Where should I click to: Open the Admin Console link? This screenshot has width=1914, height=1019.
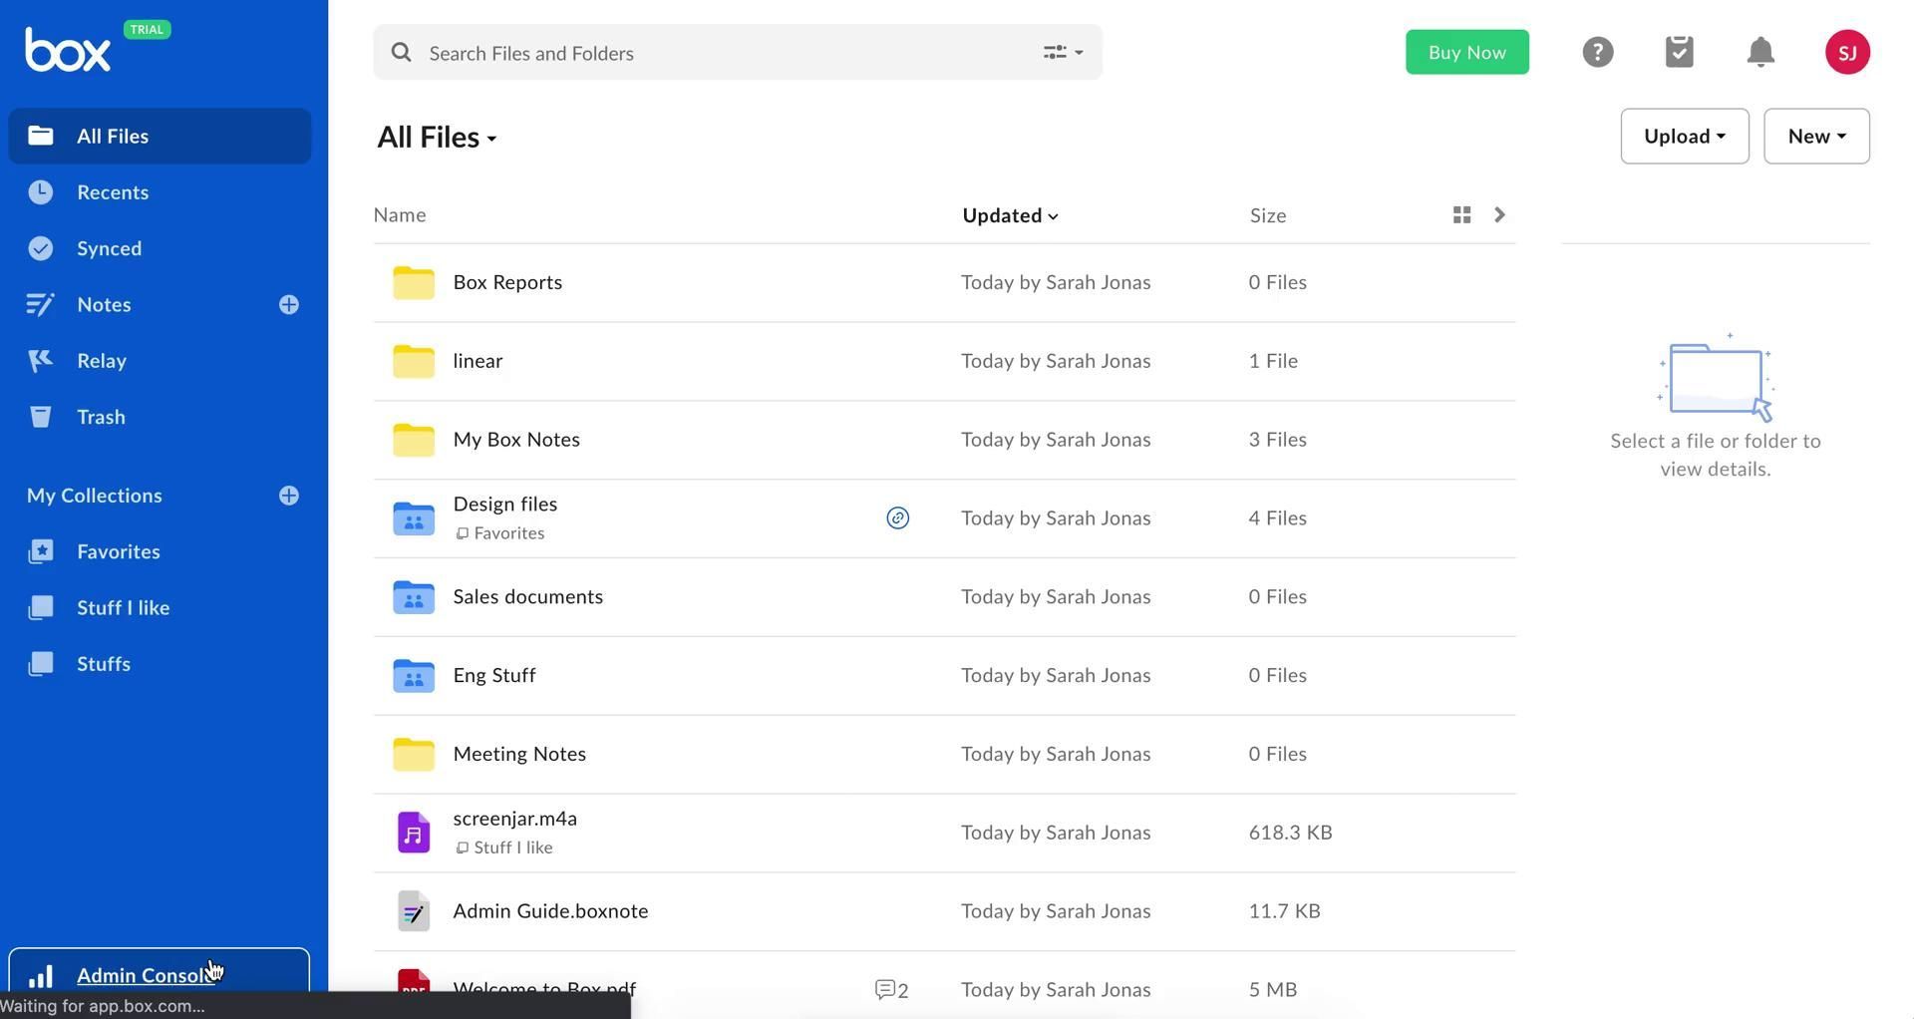145,975
